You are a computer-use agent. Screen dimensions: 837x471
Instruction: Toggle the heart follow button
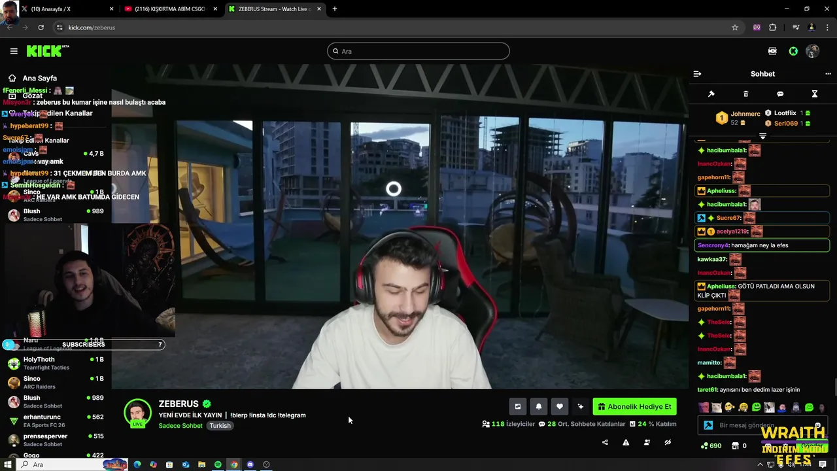(x=560, y=406)
